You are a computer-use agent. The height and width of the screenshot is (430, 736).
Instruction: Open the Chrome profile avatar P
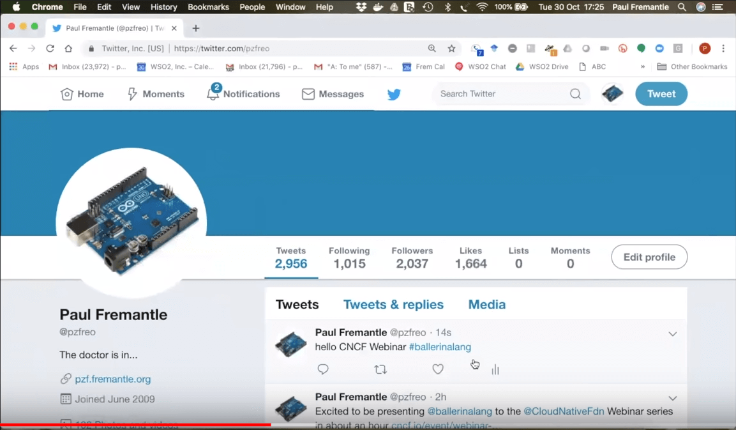705,49
